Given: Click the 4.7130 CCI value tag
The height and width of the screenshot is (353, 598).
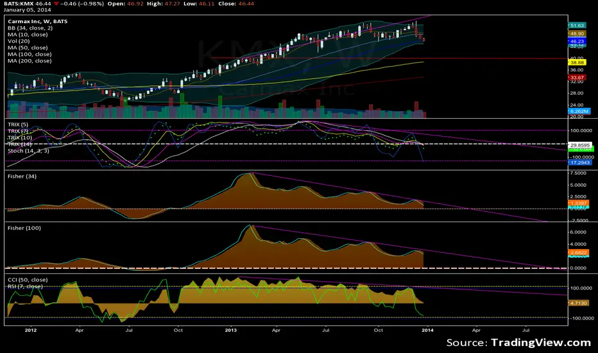Looking at the screenshot, I should click(x=579, y=303).
